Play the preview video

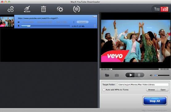130,75
